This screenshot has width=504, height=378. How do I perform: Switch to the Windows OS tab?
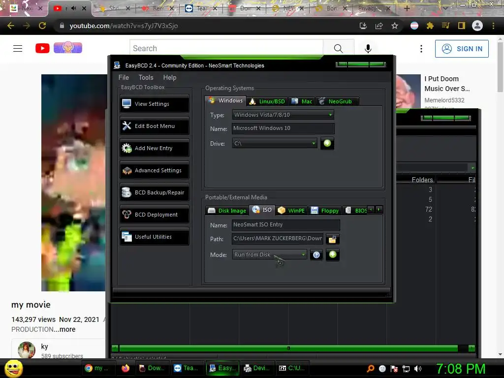point(225,100)
